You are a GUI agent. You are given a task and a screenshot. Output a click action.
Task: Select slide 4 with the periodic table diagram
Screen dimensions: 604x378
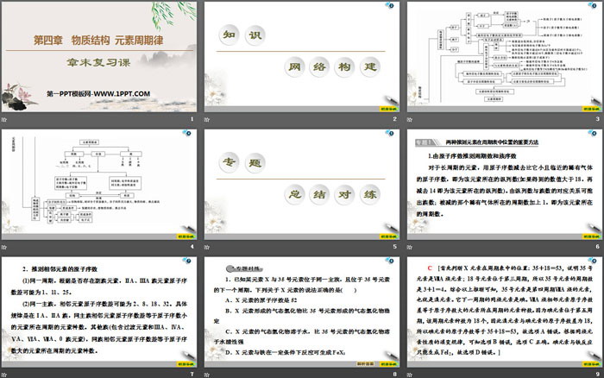point(99,184)
